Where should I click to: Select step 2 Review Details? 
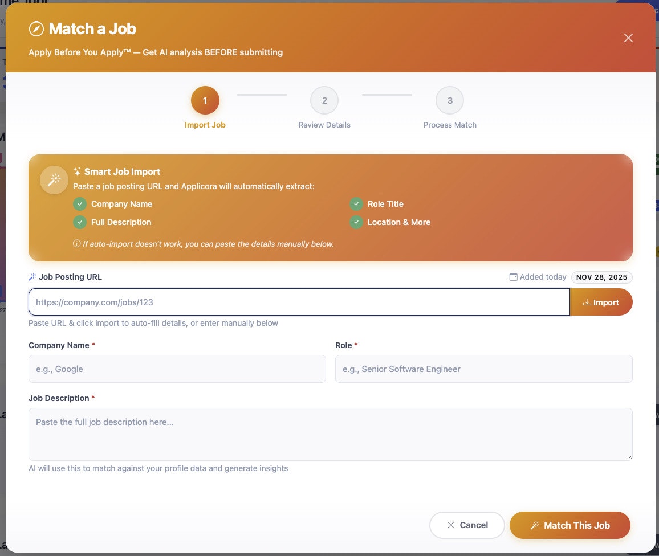pyautogui.click(x=324, y=100)
